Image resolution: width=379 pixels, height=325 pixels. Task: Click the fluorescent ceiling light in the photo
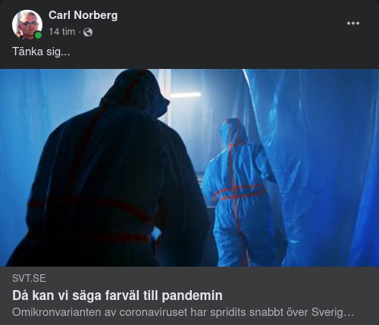tap(185, 95)
